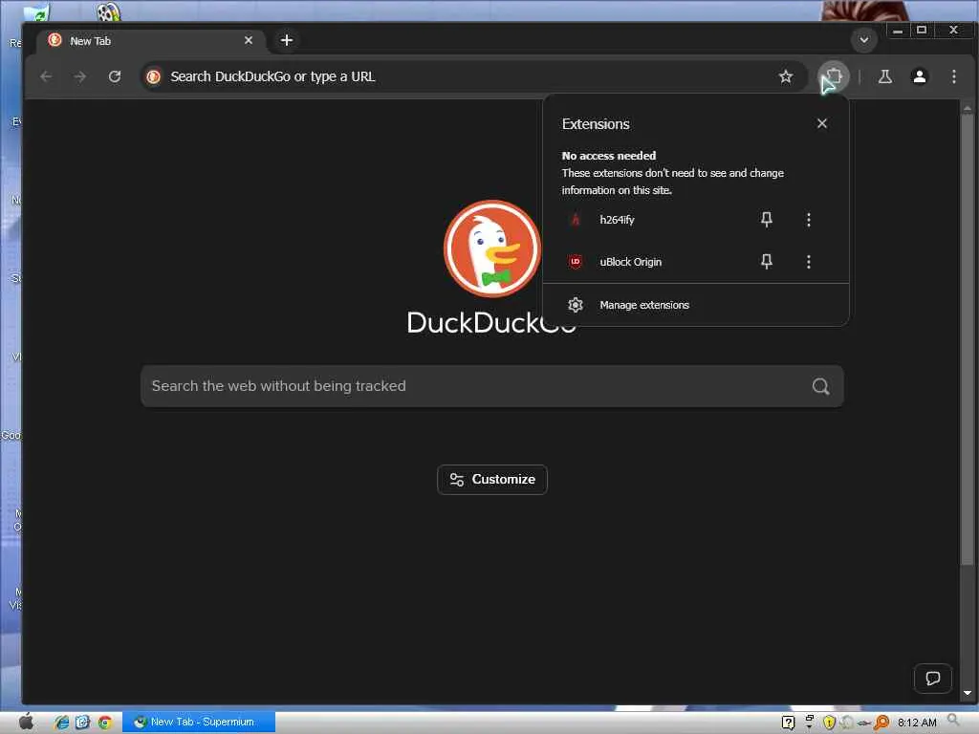Click the Spotlight search icon at taskbar end
The height and width of the screenshot is (734, 979).
pos(953,721)
